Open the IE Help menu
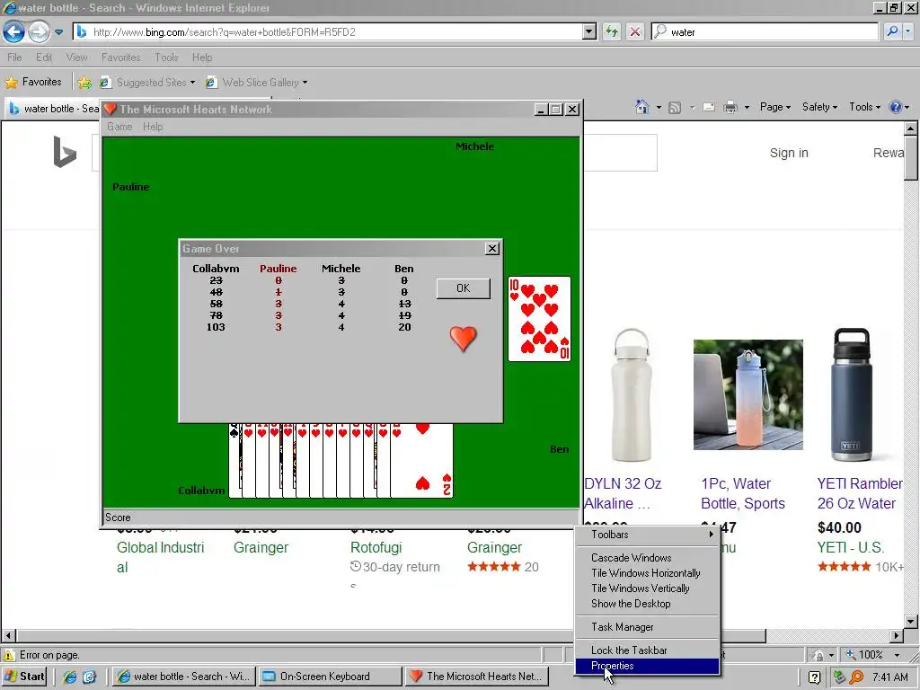The height and width of the screenshot is (690, 920). (202, 57)
